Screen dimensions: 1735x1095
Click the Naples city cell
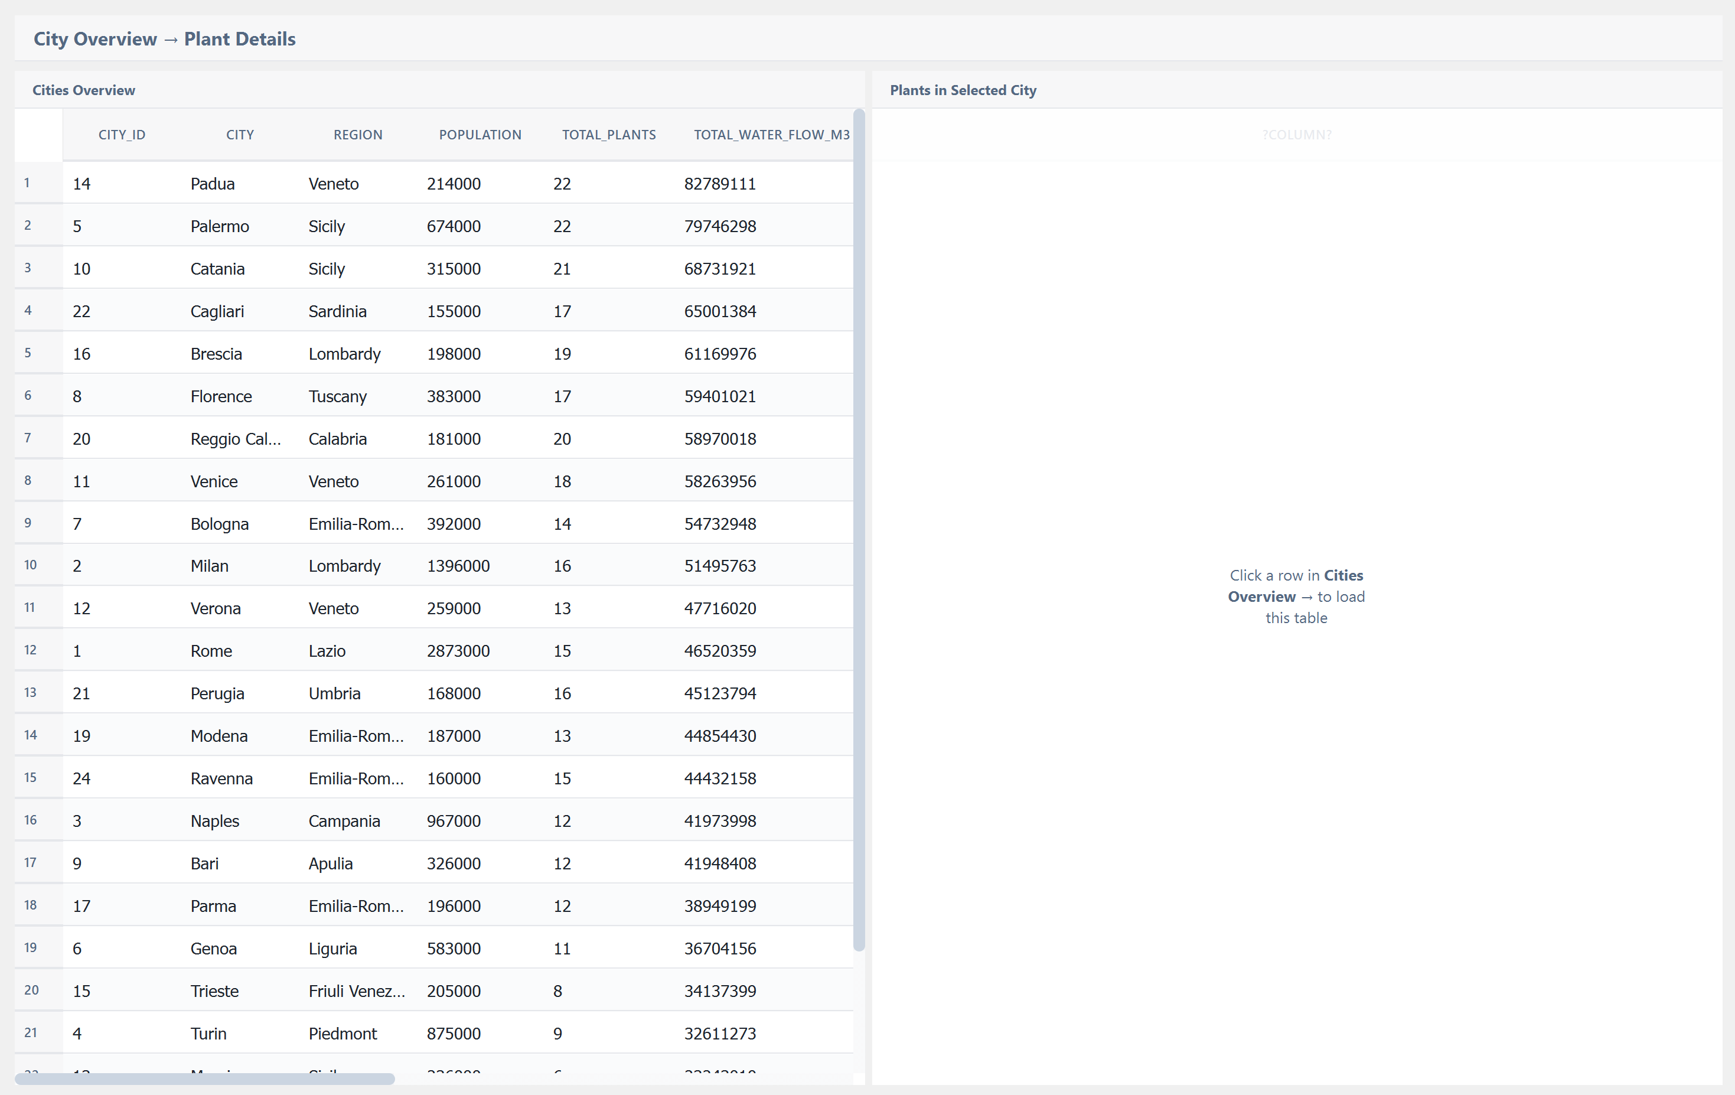(x=215, y=821)
